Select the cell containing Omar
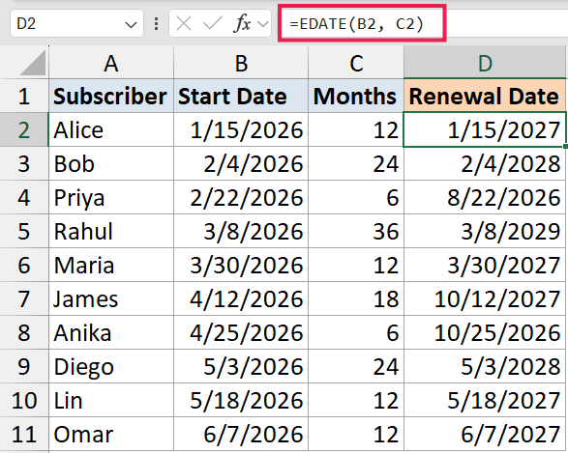 (x=111, y=434)
